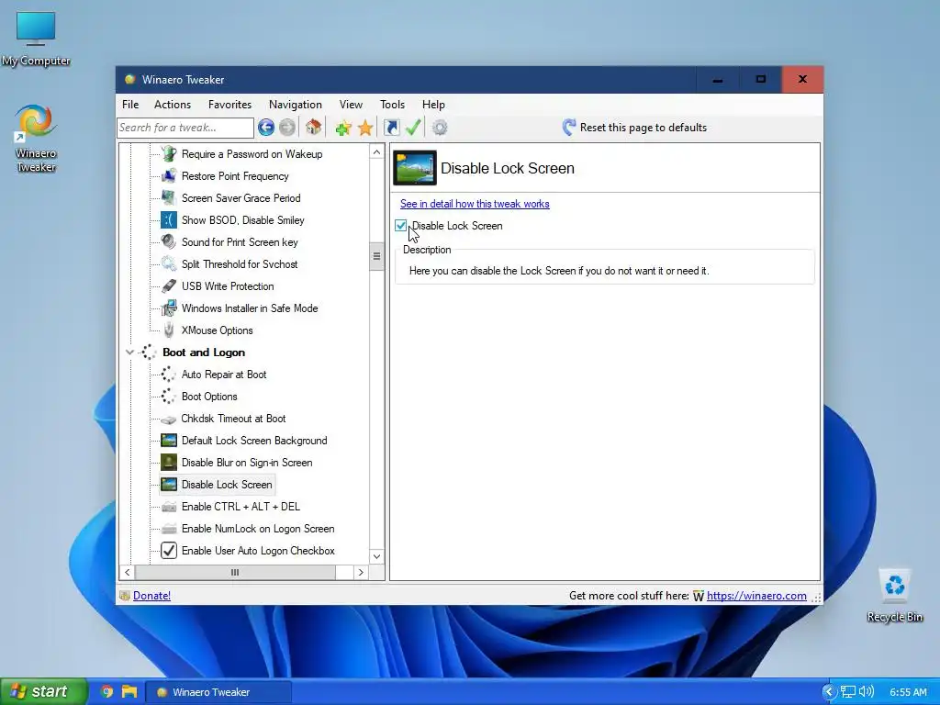The height and width of the screenshot is (705, 940).
Task: Click the Windows Installer in Safe Mode icon
Action: pyautogui.click(x=169, y=308)
